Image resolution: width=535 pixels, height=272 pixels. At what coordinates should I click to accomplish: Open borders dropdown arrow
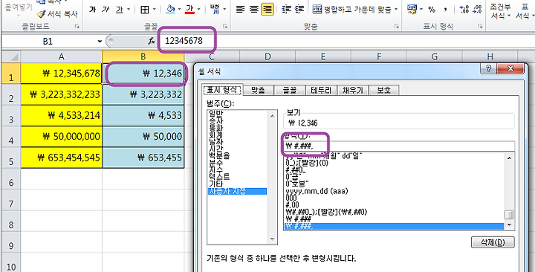[x=154, y=10]
